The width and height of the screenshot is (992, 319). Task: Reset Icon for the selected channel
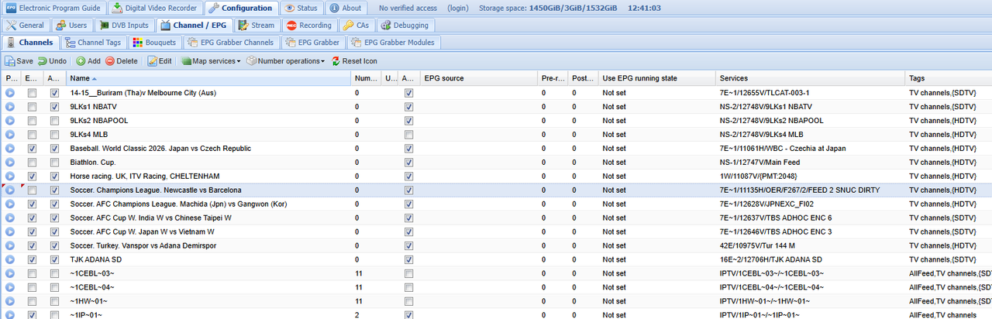coord(354,61)
